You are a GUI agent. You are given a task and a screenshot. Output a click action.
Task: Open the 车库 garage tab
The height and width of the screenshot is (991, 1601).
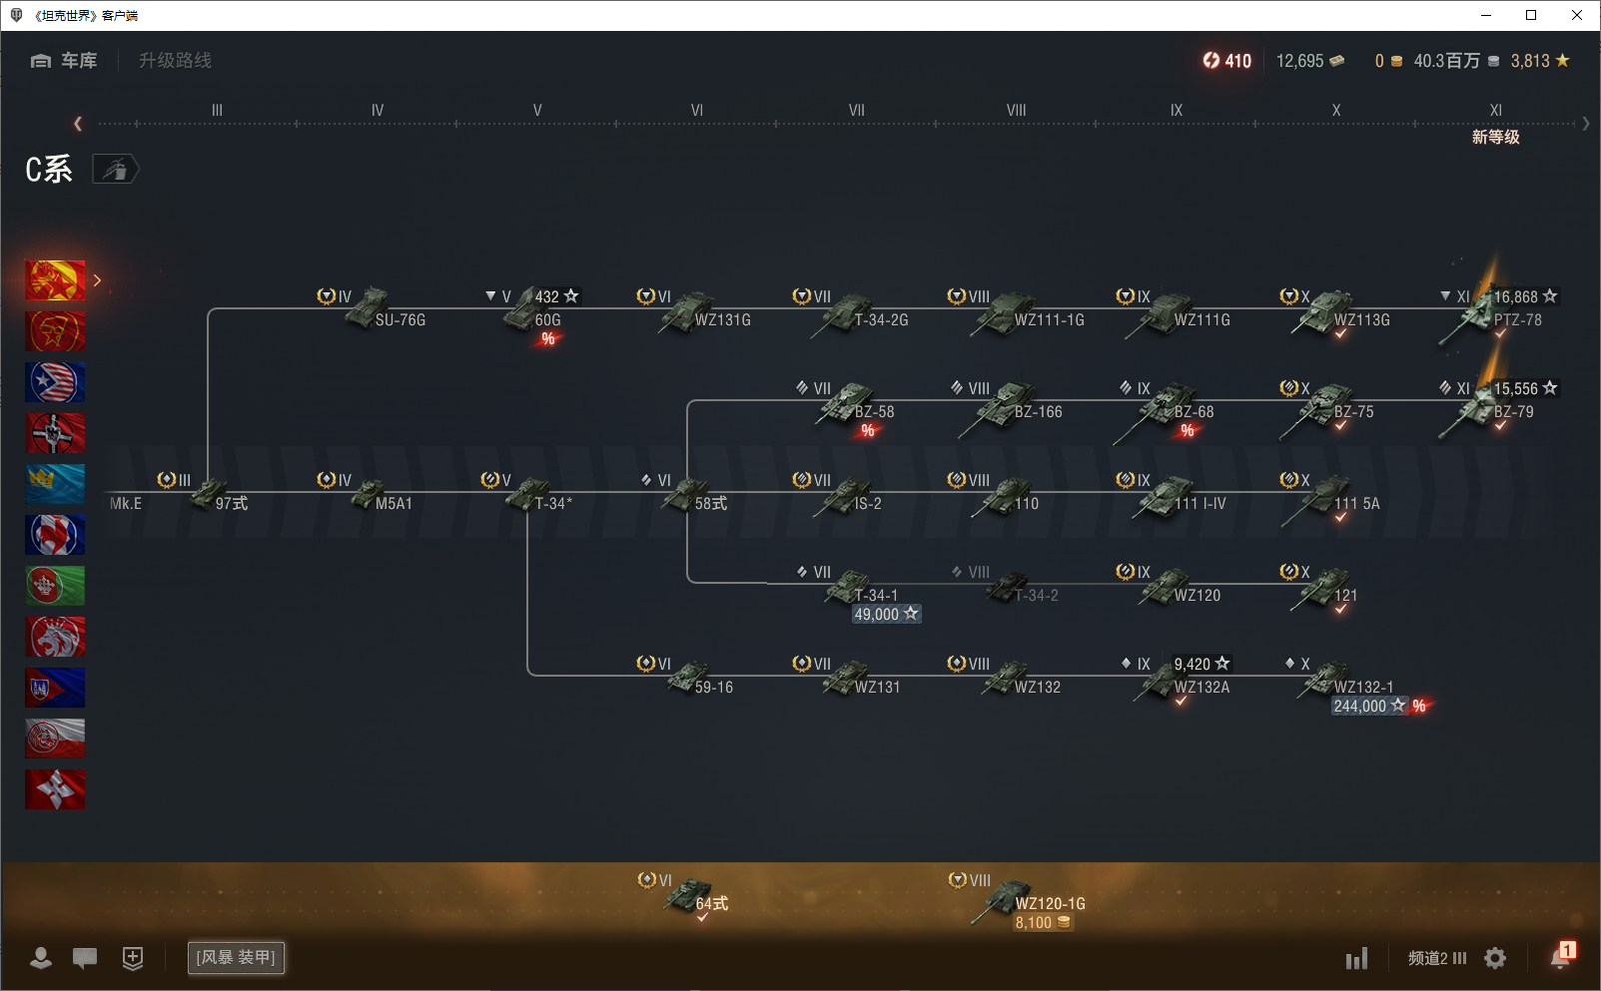click(64, 61)
